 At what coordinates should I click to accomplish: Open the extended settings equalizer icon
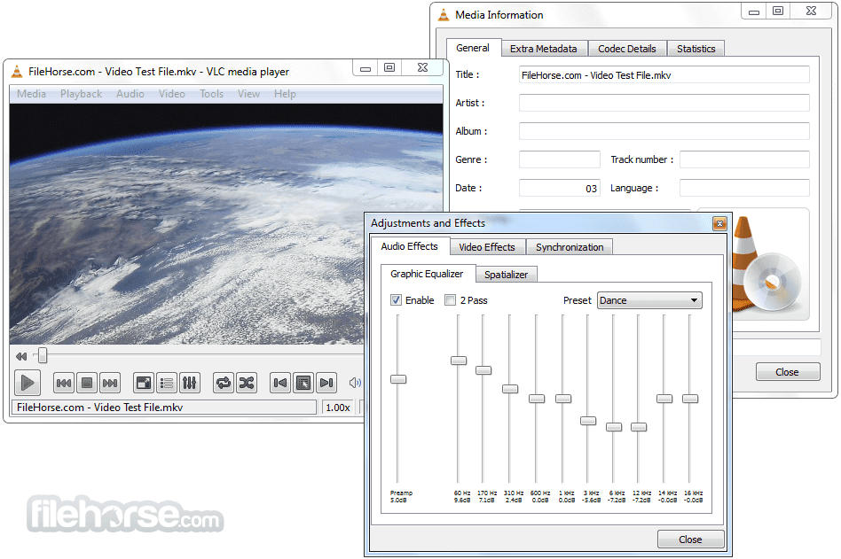pos(190,382)
